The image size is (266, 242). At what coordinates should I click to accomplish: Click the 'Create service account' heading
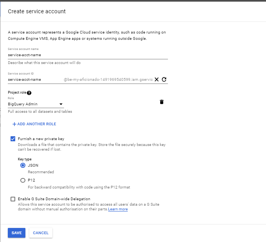point(37,11)
